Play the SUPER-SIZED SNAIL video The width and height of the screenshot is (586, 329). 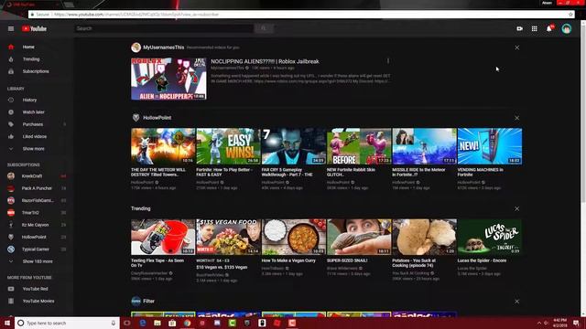tap(359, 238)
